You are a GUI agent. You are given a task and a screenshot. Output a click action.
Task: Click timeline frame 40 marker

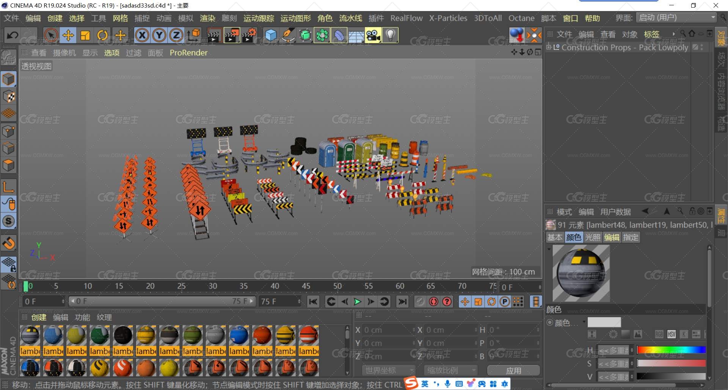click(275, 286)
